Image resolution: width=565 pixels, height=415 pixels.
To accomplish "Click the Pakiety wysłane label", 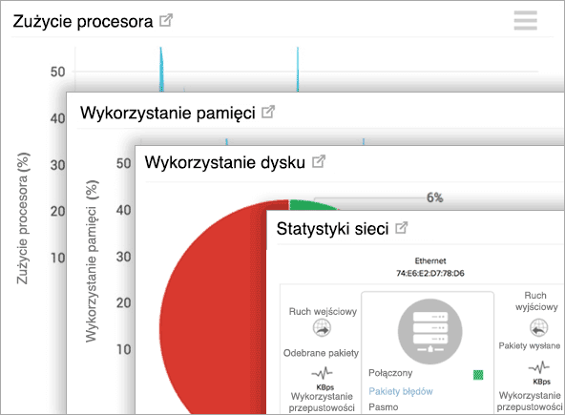I will tap(529, 345).
